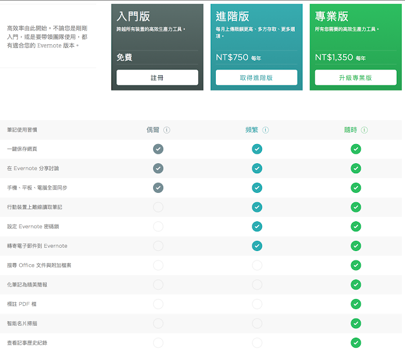
Task: Click the 設定 Evernote 密碼鎖 label
Action: tap(33, 226)
